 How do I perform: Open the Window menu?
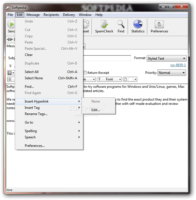coord(85,15)
